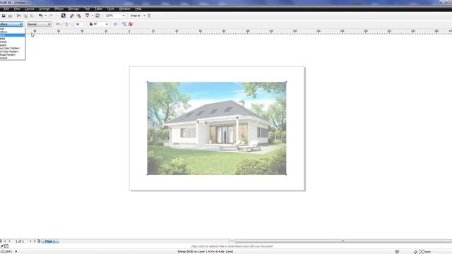Click the purple Import icon

point(64,16)
